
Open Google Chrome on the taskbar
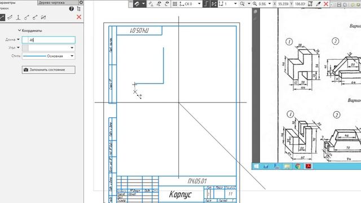coord(298,166)
